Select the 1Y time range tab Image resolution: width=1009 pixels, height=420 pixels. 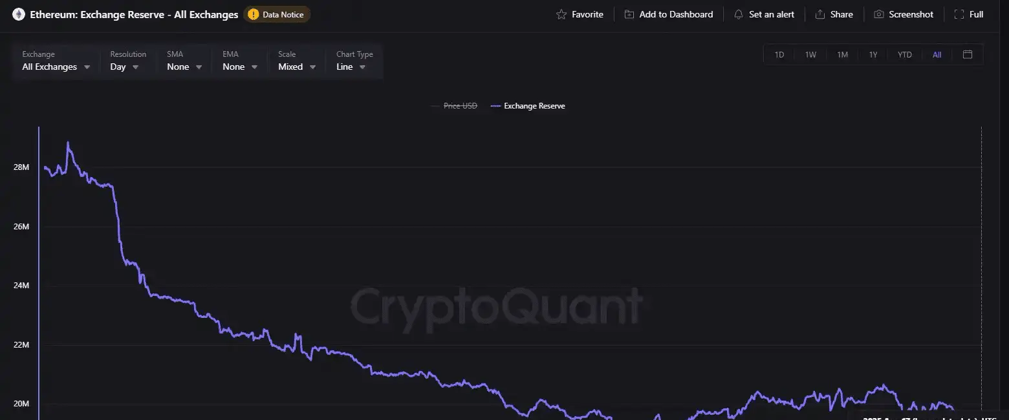pyautogui.click(x=873, y=55)
